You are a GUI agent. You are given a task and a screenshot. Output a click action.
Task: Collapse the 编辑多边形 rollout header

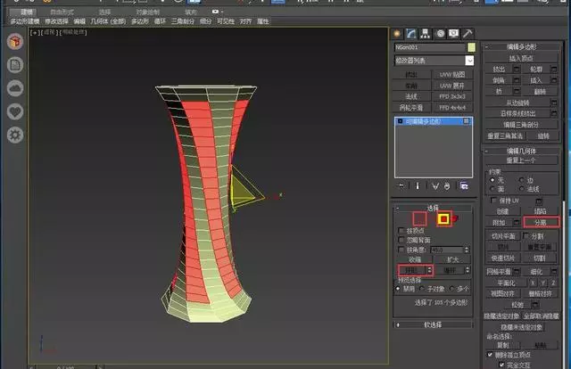click(x=522, y=45)
